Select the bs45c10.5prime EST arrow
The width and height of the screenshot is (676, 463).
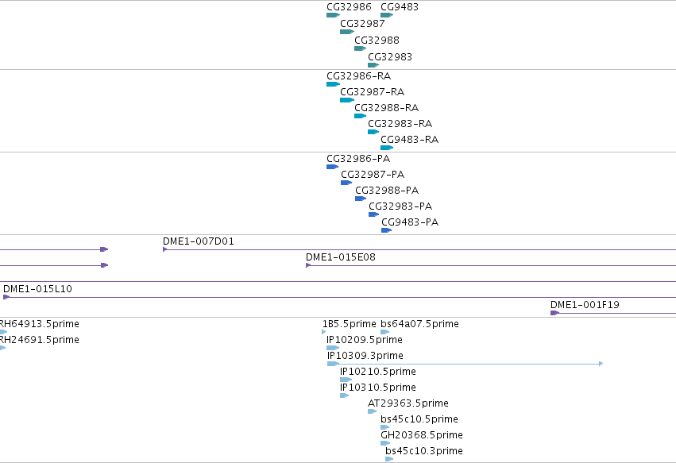tap(385, 427)
